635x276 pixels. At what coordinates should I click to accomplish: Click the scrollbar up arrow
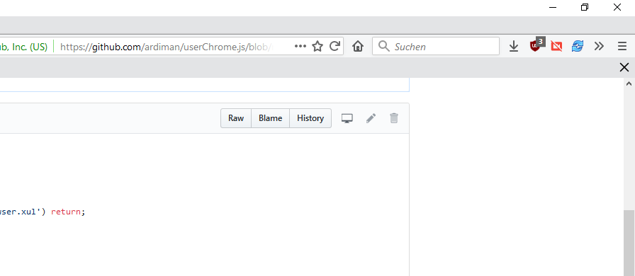pos(629,84)
